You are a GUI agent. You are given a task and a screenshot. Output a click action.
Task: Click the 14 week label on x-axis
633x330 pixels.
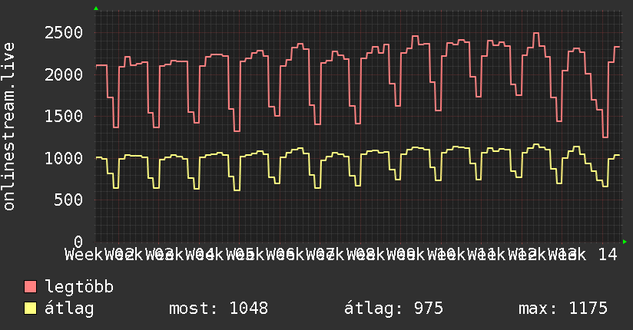pyautogui.click(x=607, y=255)
